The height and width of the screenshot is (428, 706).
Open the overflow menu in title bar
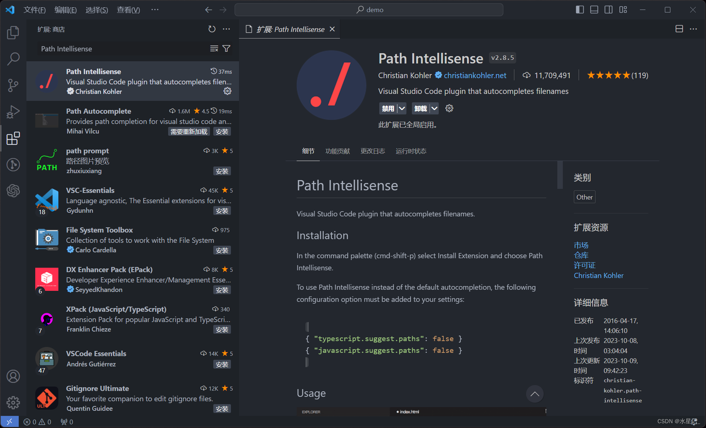pyautogui.click(x=155, y=10)
